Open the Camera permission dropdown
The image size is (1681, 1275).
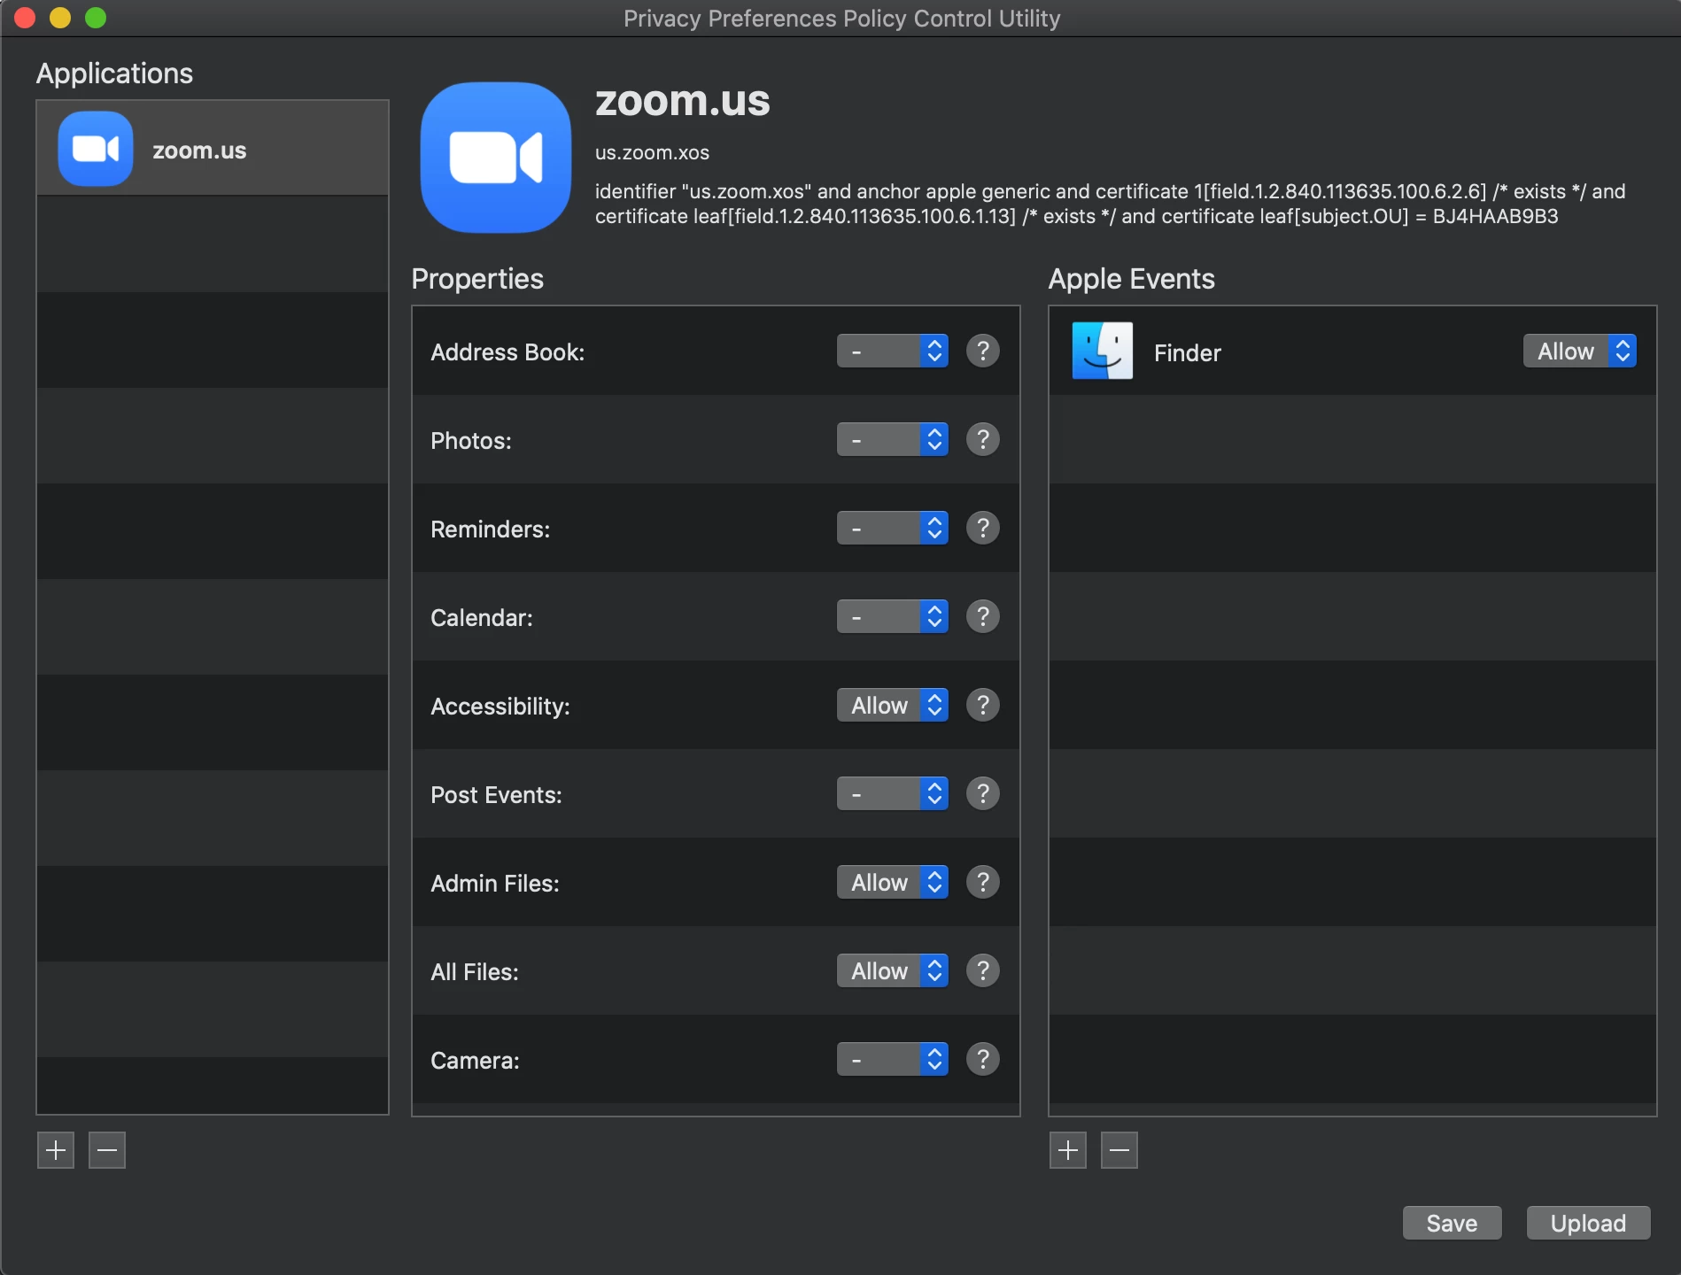893,1060
